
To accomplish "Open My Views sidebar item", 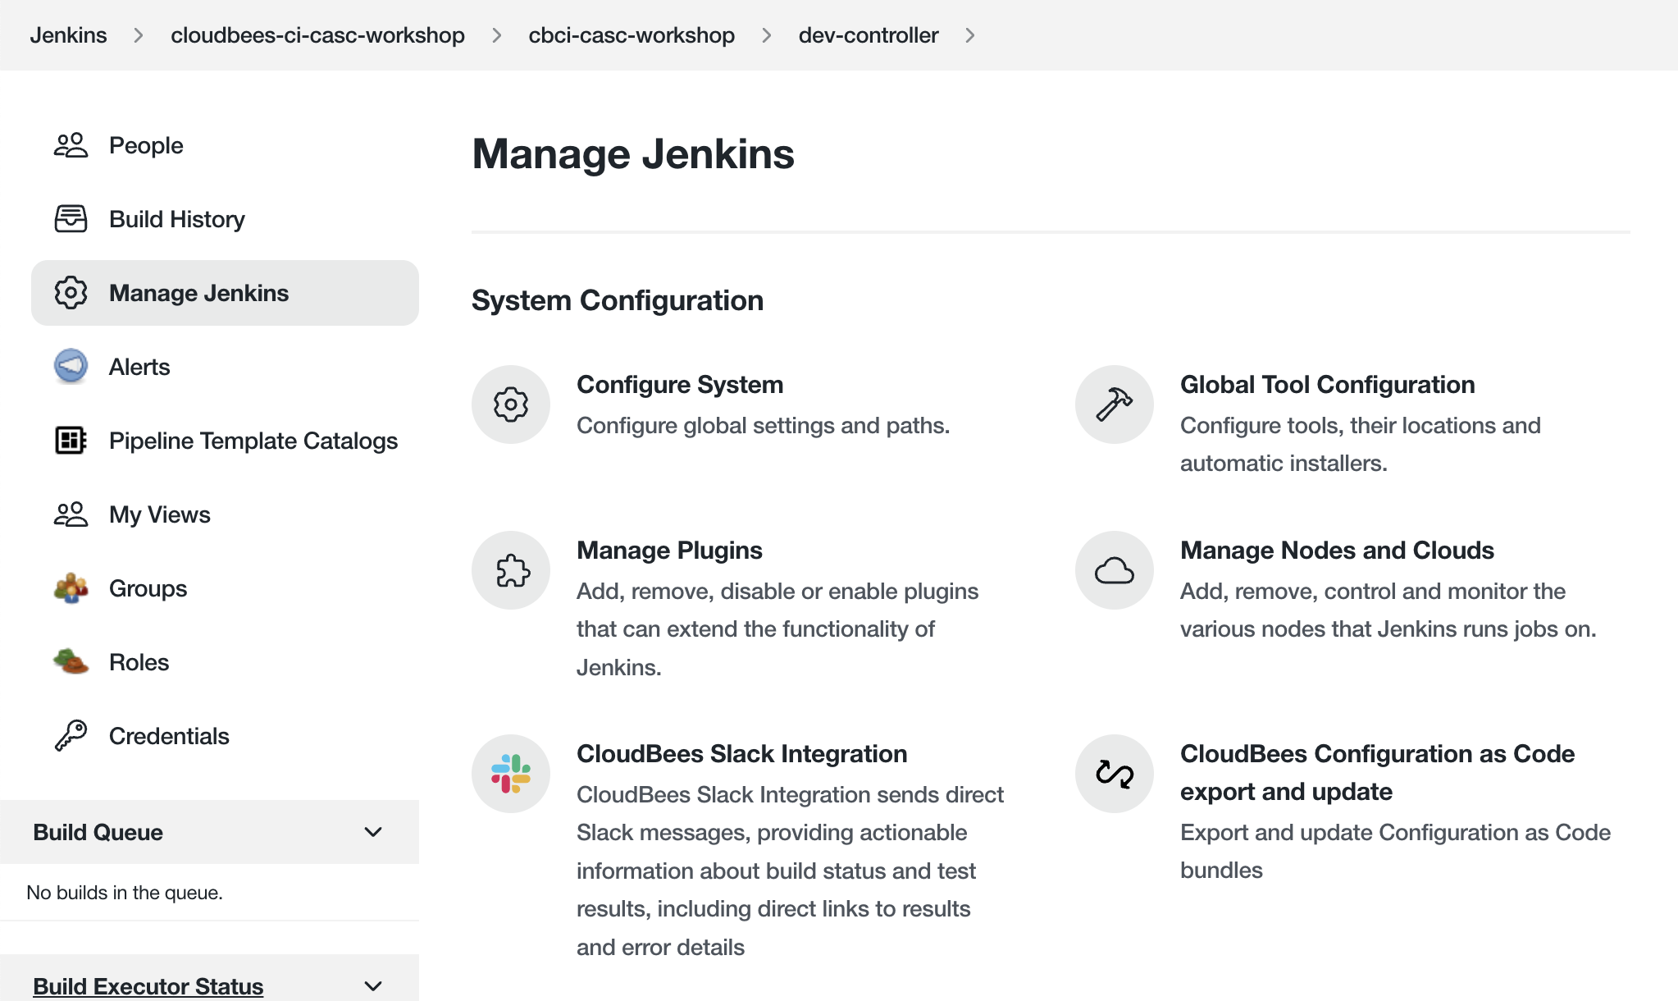I will coord(159,514).
